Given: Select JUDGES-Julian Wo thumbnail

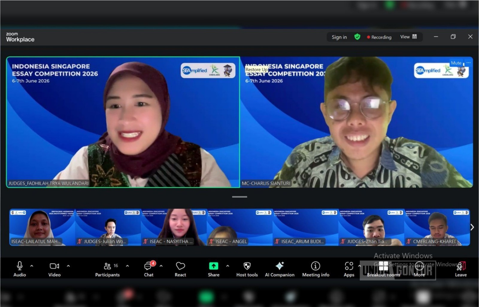Looking at the screenshot, I should point(108,227).
